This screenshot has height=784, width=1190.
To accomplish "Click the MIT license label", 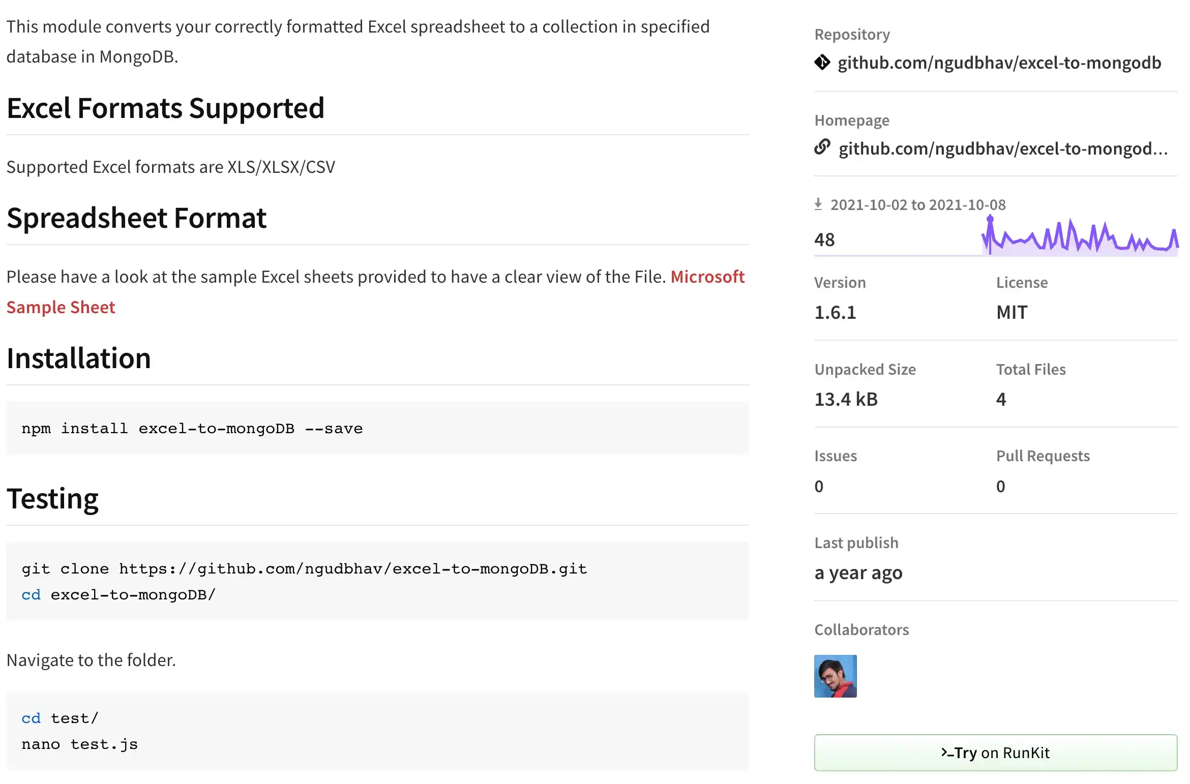I will 1011,313.
